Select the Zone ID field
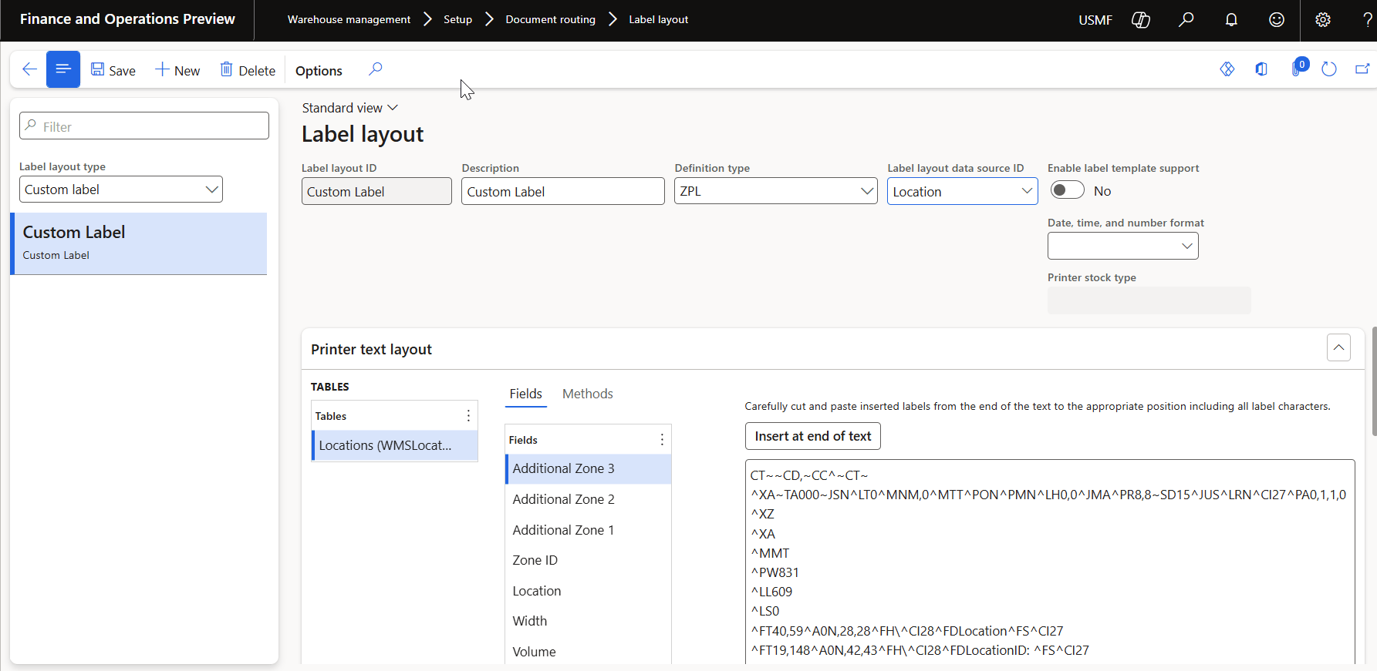 [x=535, y=560]
